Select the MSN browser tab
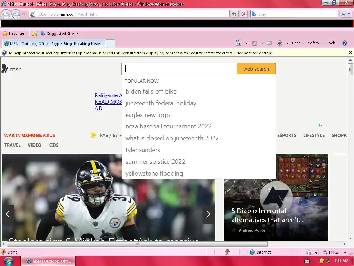The width and height of the screenshot is (354, 266). [x=54, y=44]
